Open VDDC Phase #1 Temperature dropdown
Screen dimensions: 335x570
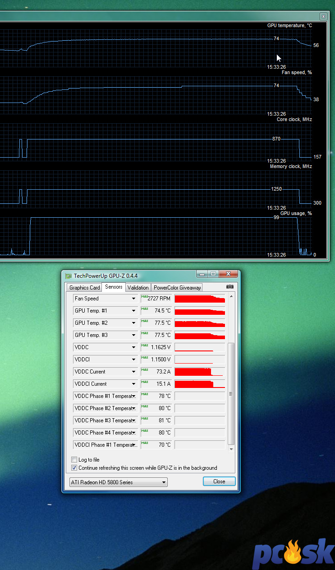pos(105,396)
